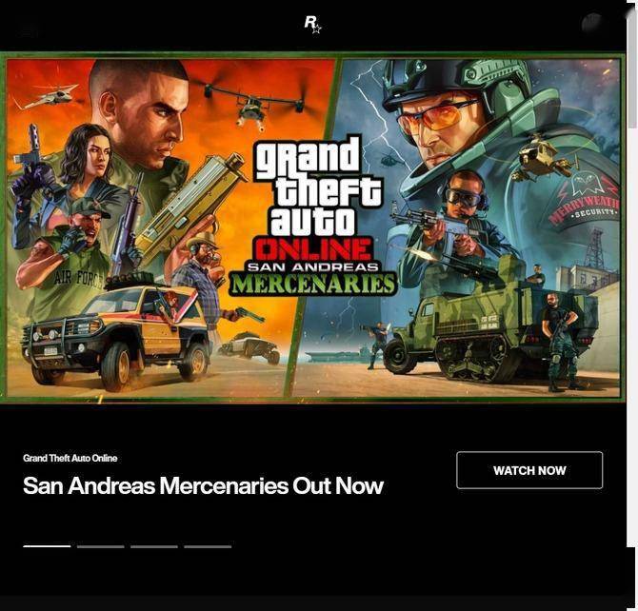Show the fourth carousel slide indicator
Screen dimensions: 638x611
click(x=208, y=546)
